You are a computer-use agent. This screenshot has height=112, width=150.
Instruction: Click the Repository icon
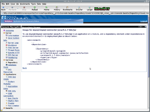tap(7, 62)
